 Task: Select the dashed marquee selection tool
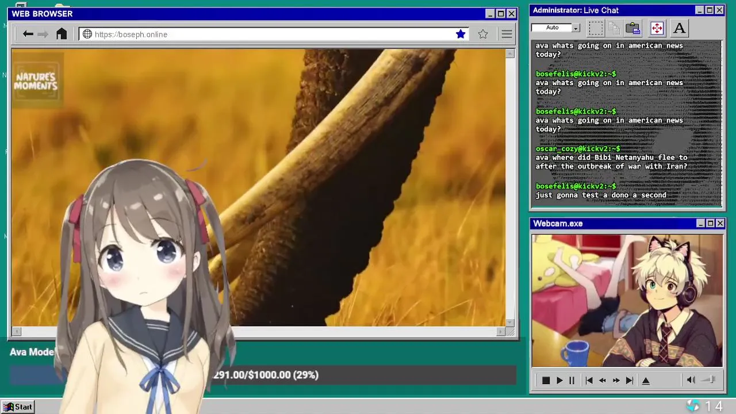596,28
